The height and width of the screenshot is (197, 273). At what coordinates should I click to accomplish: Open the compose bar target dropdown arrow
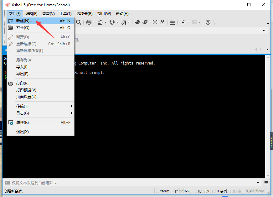pyautogui.click(x=258, y=183)
